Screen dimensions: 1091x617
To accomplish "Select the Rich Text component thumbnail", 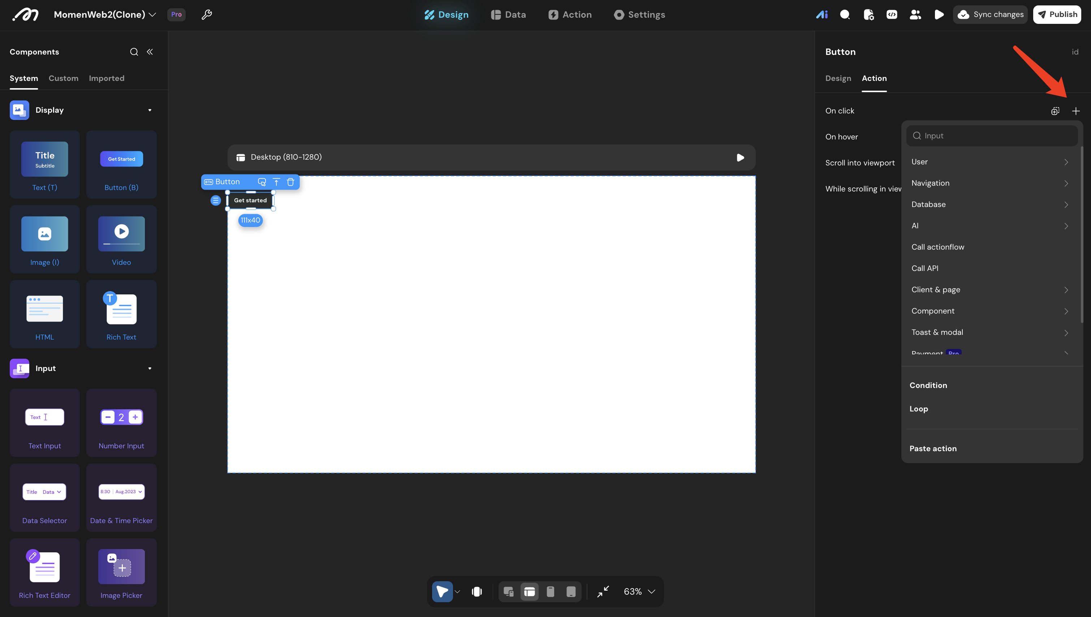I will pos(121,314).
